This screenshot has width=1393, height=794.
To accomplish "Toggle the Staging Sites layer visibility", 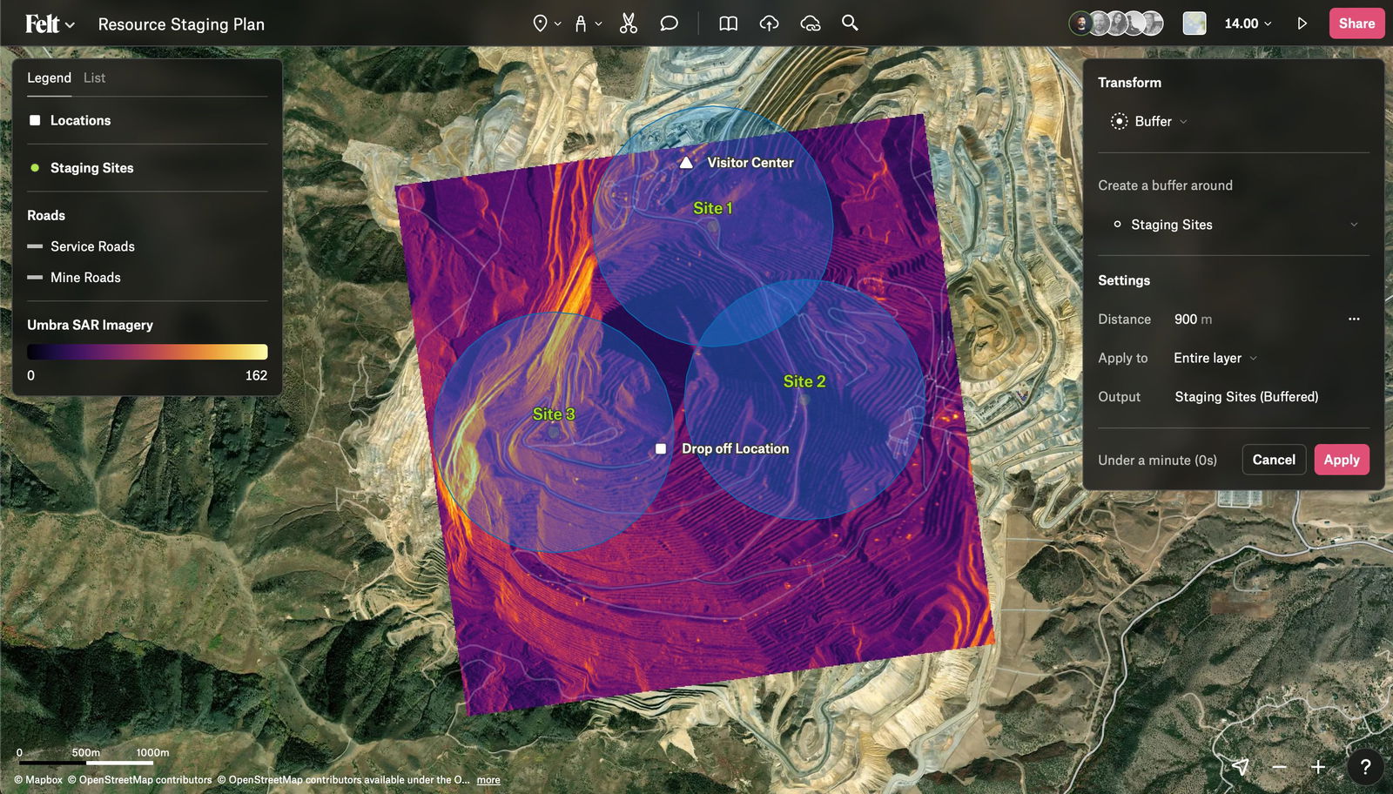I will click(35, 167).
